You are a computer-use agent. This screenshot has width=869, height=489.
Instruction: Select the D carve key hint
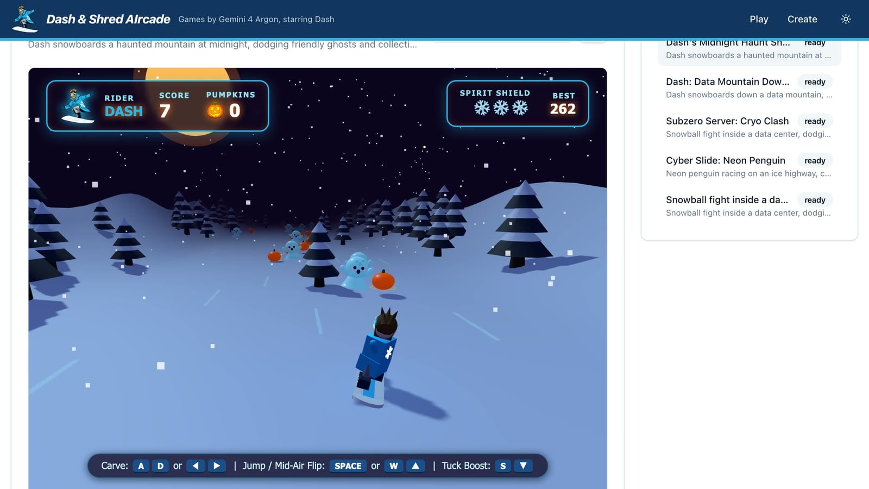point(160,466)
